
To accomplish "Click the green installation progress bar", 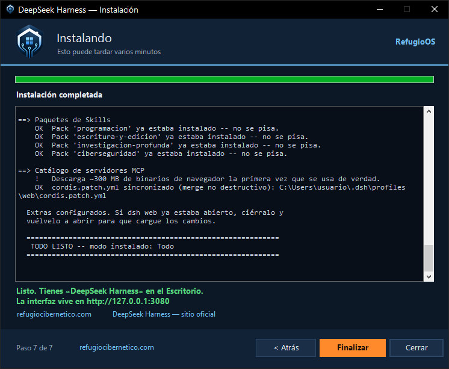I will point(224,79).
